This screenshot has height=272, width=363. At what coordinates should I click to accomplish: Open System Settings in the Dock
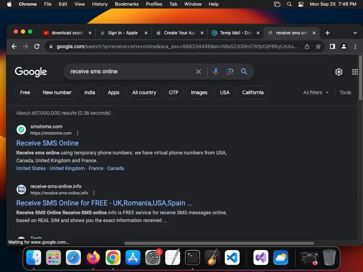[153, 257]
